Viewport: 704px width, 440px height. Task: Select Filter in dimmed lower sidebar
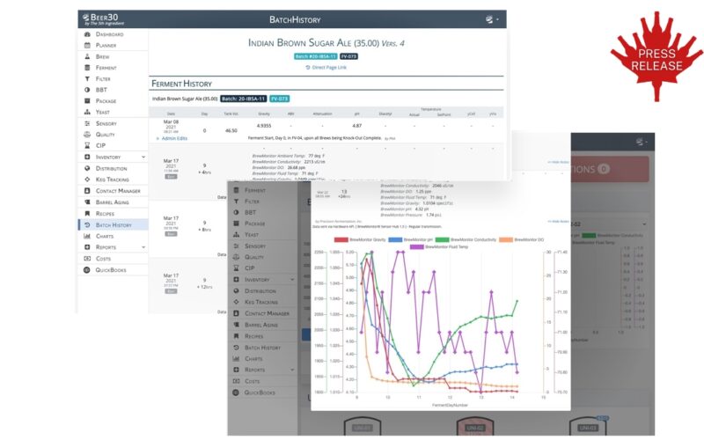tap(252, 202)
